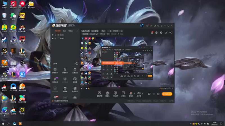Toggle visibility eye of 文本 4 layer

point(53,35)
